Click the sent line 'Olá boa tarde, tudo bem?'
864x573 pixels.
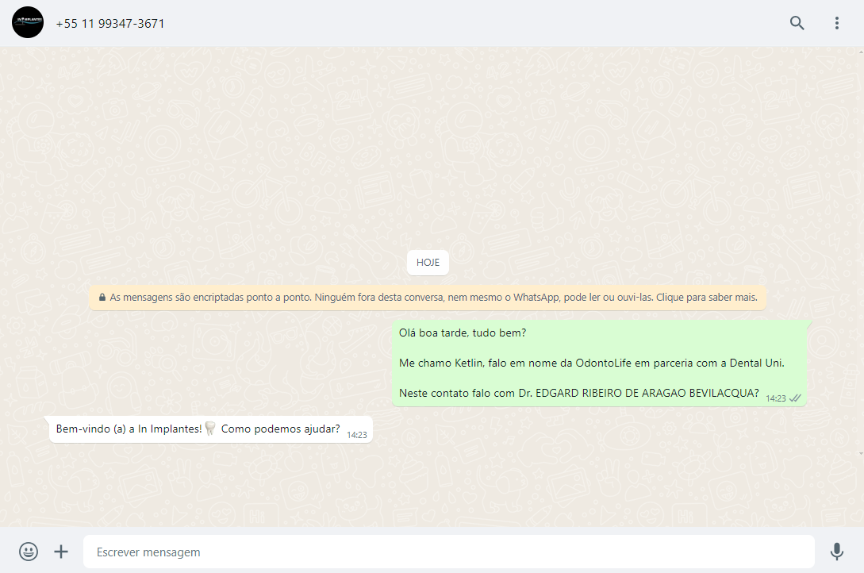click(x=463, y=333)
